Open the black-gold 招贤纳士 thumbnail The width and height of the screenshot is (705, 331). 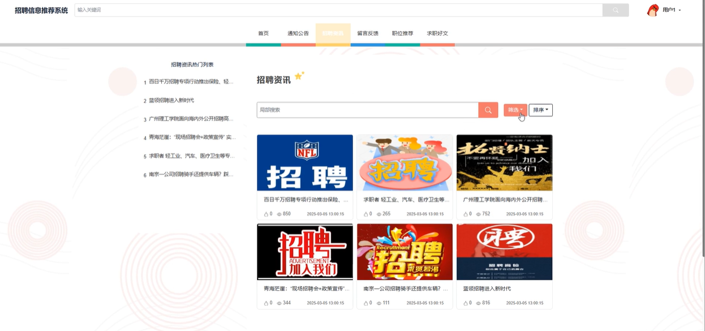pyautogui.click(x=504, y=162)
